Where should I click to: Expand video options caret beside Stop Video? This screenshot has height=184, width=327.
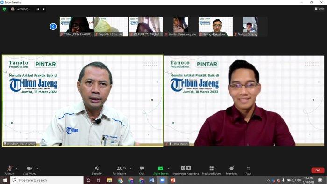[37, 169]
